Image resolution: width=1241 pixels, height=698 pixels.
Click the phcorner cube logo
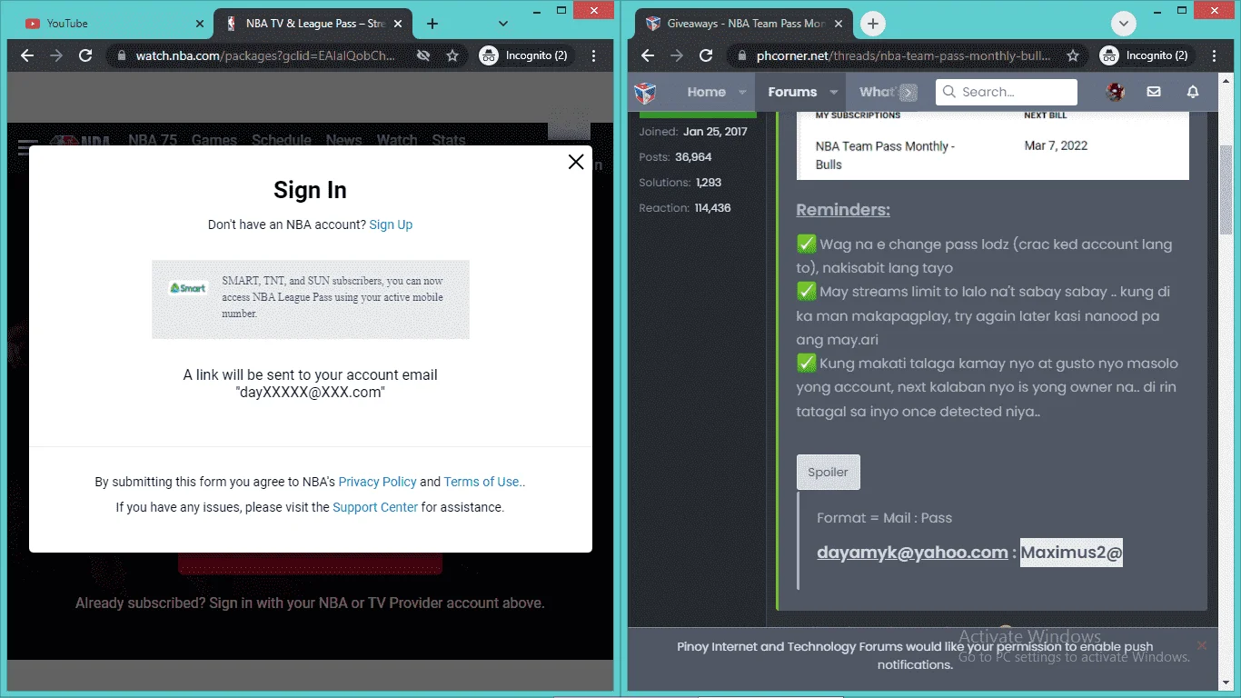[x=645, y=92]
